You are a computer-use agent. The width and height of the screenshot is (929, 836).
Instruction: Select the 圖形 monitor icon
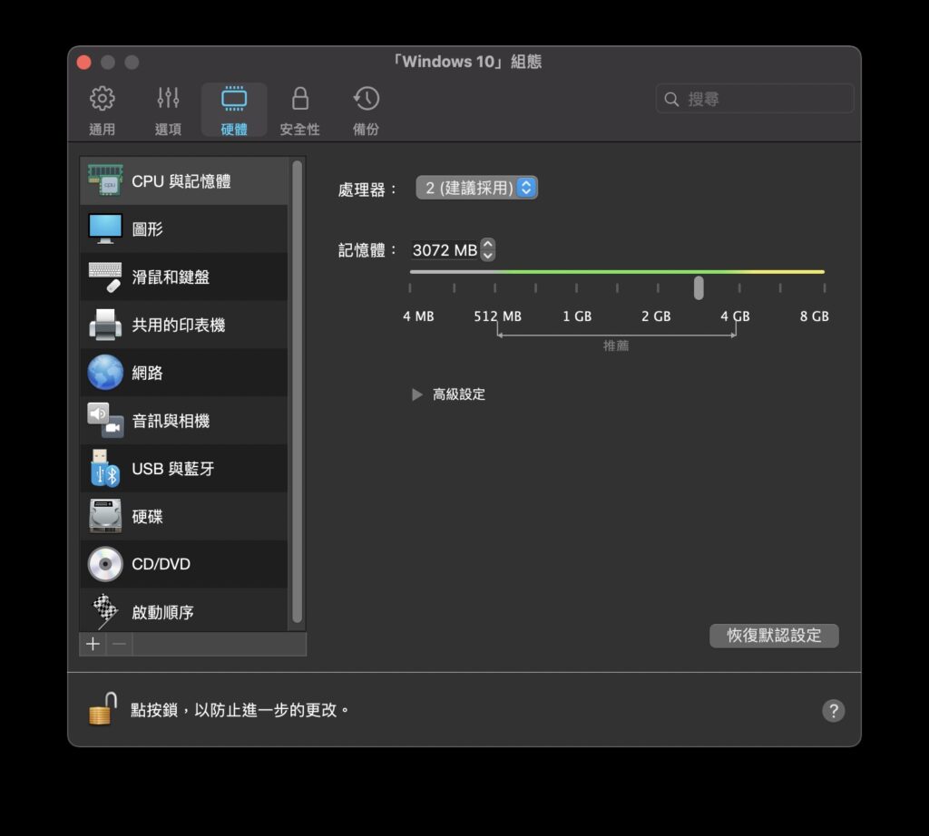point(105,228)
